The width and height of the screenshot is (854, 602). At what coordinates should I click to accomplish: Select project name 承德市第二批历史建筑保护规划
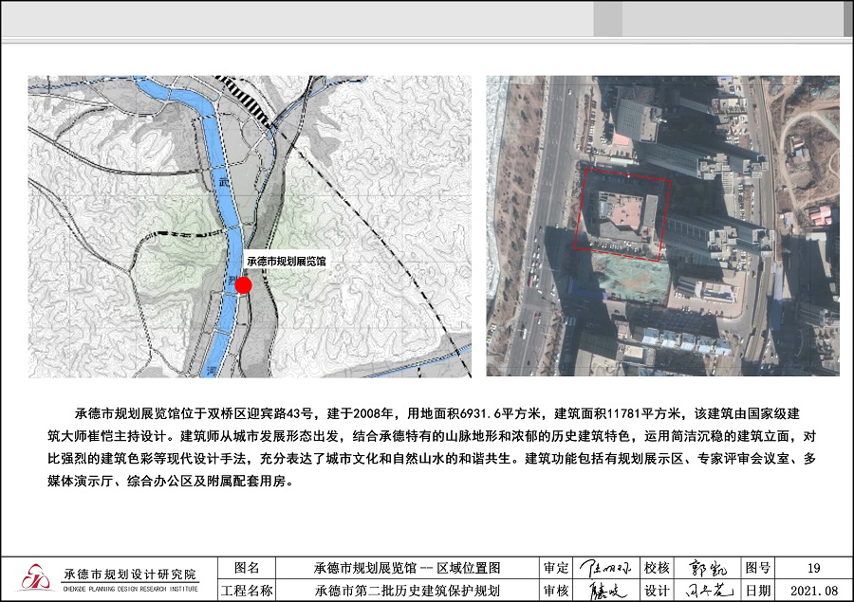pos(407,591)
